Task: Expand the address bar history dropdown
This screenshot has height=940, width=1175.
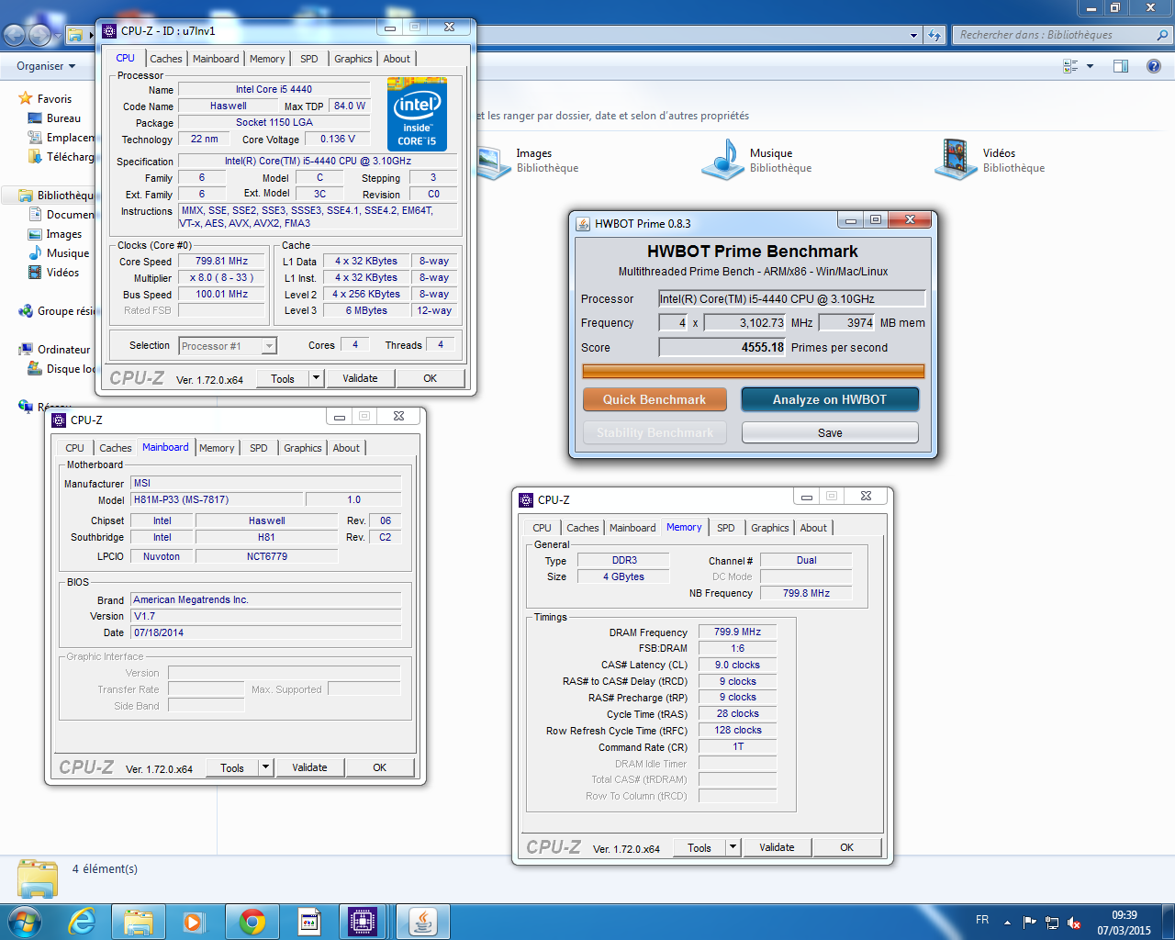Action: pyautogui.click(x=913, y=35)
